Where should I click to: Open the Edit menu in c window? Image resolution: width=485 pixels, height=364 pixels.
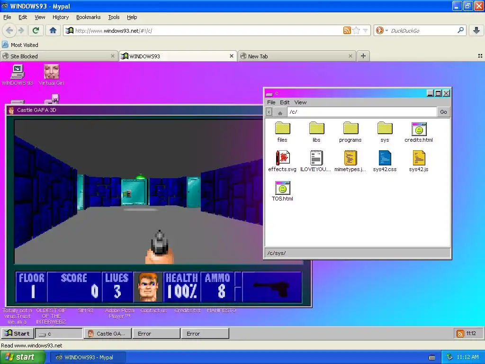285,102
